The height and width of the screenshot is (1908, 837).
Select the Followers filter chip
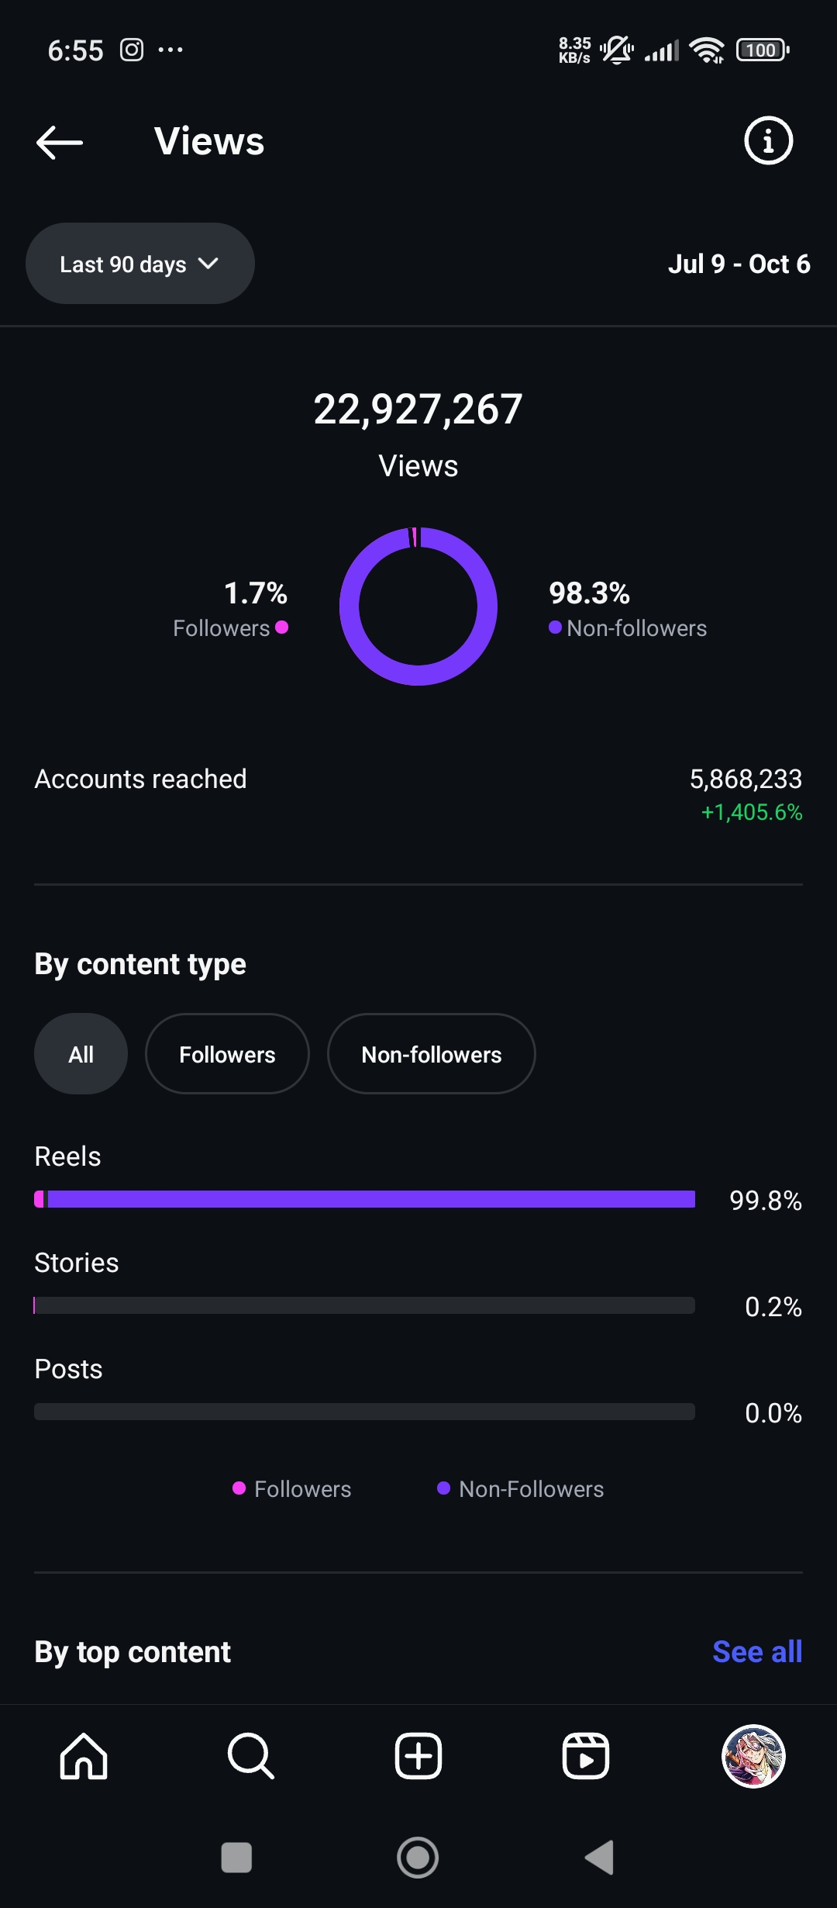coord(227,1054)
